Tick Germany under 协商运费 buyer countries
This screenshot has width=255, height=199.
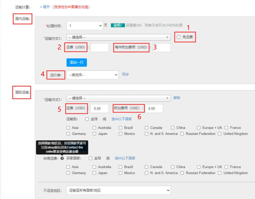coord(68,173)
